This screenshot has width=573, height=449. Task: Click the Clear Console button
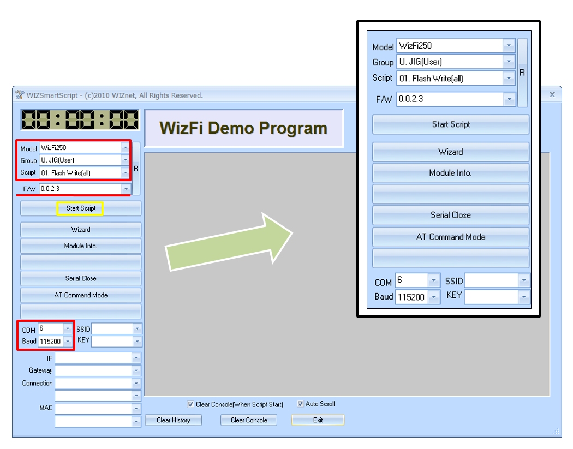[249, 420]
